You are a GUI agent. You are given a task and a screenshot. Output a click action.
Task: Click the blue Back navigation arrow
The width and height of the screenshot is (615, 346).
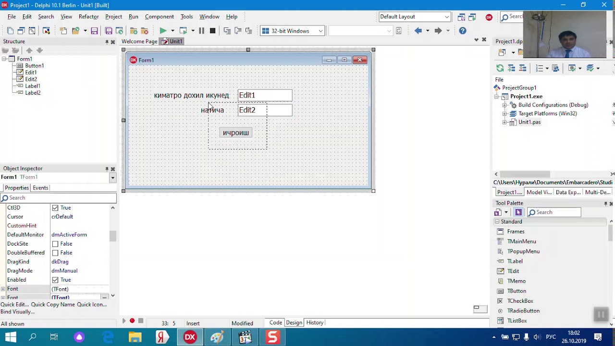tap(418, 31)
